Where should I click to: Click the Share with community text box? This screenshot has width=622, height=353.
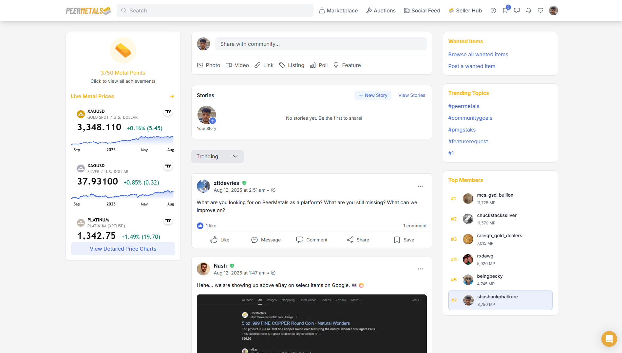click(x=321, y=44)
